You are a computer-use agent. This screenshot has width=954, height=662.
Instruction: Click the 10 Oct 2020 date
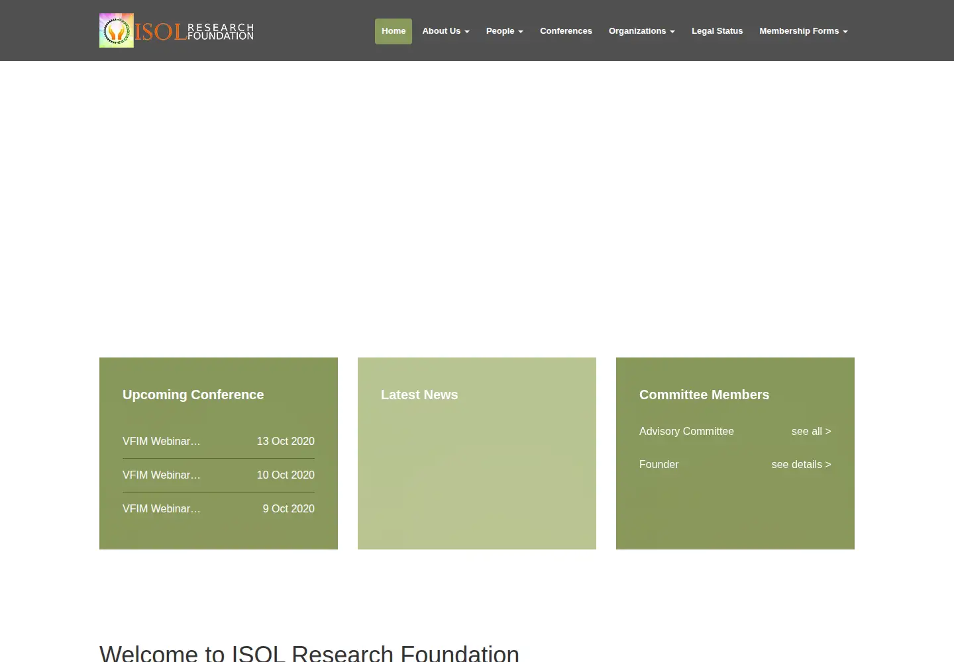(286, 475)
